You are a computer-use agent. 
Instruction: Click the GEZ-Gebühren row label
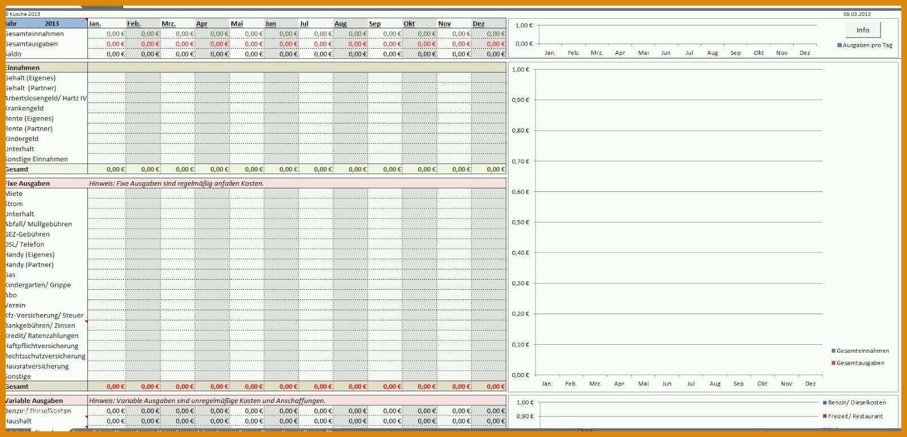[x=27, y=234]
